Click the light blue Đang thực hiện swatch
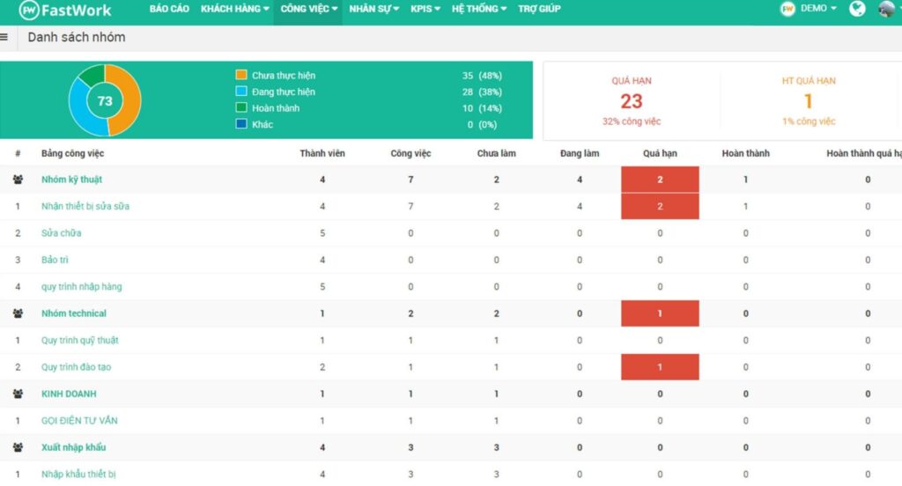902x486 pixels. pos(241,92)
